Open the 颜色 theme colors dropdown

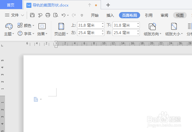point(29,25)
